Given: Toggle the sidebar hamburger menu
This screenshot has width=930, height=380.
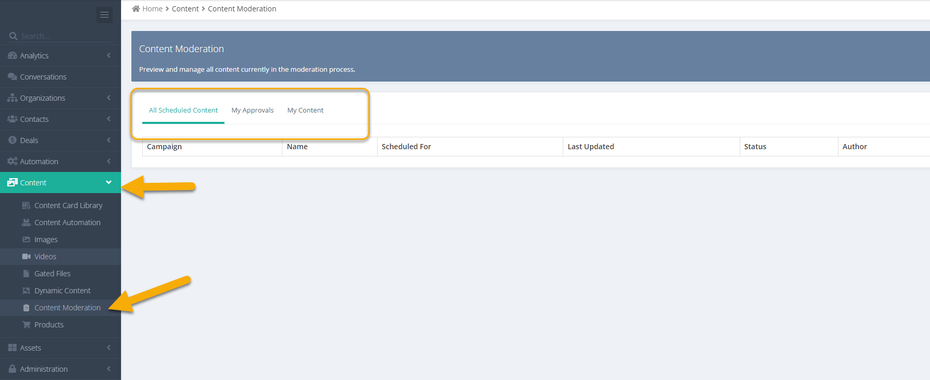Looking at the screenshot, I should [104, 15].
